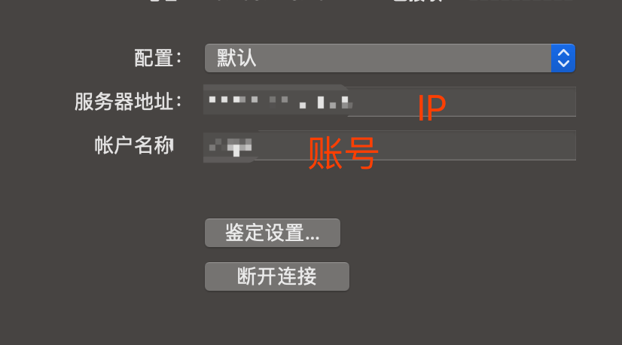Click the blue chevron stepper on the configuration menu
Viewport: 622px width, 345px height.
pyautogui.click(x=563, y=58)
